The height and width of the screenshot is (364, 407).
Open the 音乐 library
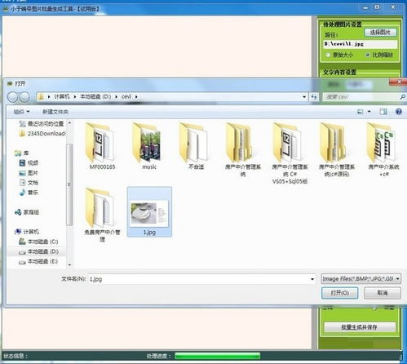[29, 193]
